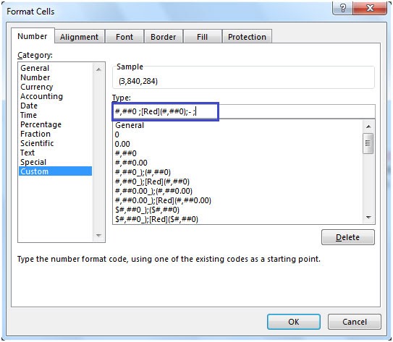The width and height of the screenshot is (393, 342).
Task: Select the General format in type list
Action: tap(130, 125)
